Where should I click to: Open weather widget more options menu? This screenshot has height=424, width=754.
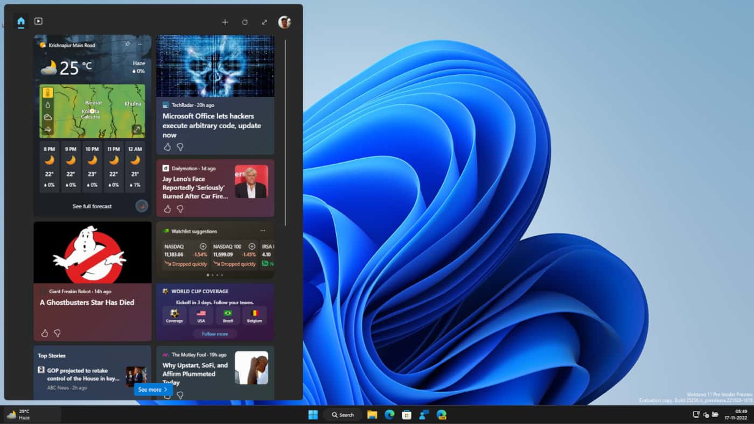pyautogui.click(x=140, y=44)
